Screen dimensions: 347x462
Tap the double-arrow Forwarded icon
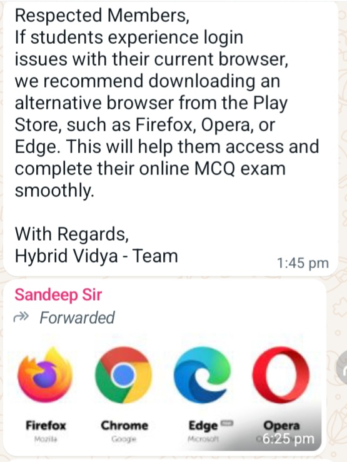(21, 318)
